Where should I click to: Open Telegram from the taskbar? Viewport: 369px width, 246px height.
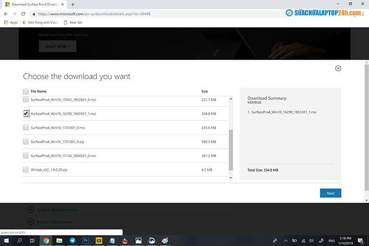tap(72, 241)
